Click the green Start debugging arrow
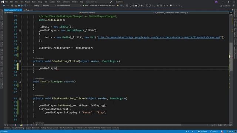237x133 pixels. click(83, 6)
